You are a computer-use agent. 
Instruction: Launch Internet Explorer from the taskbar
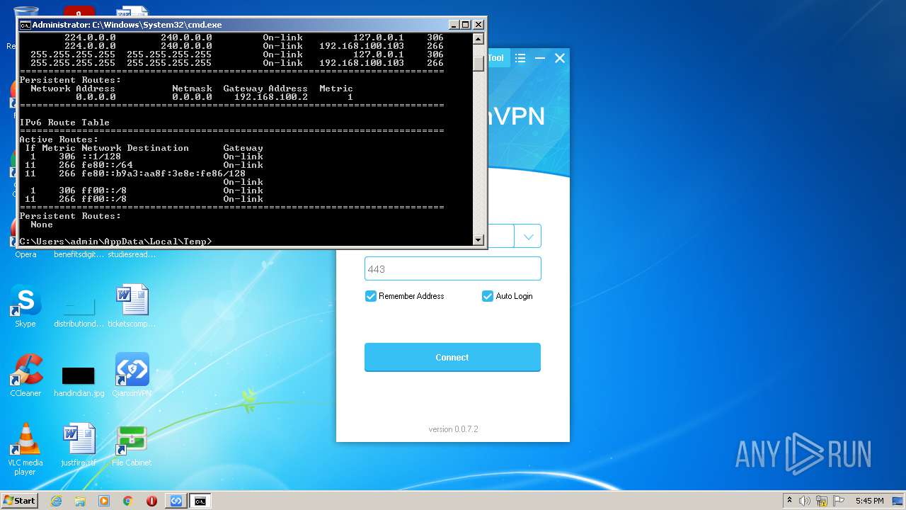pos(56,501)
